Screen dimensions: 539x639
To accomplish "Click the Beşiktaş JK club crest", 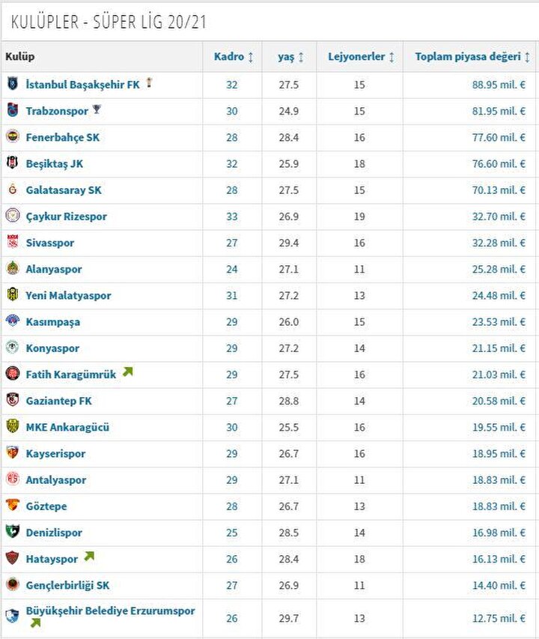I will [13, 163].
